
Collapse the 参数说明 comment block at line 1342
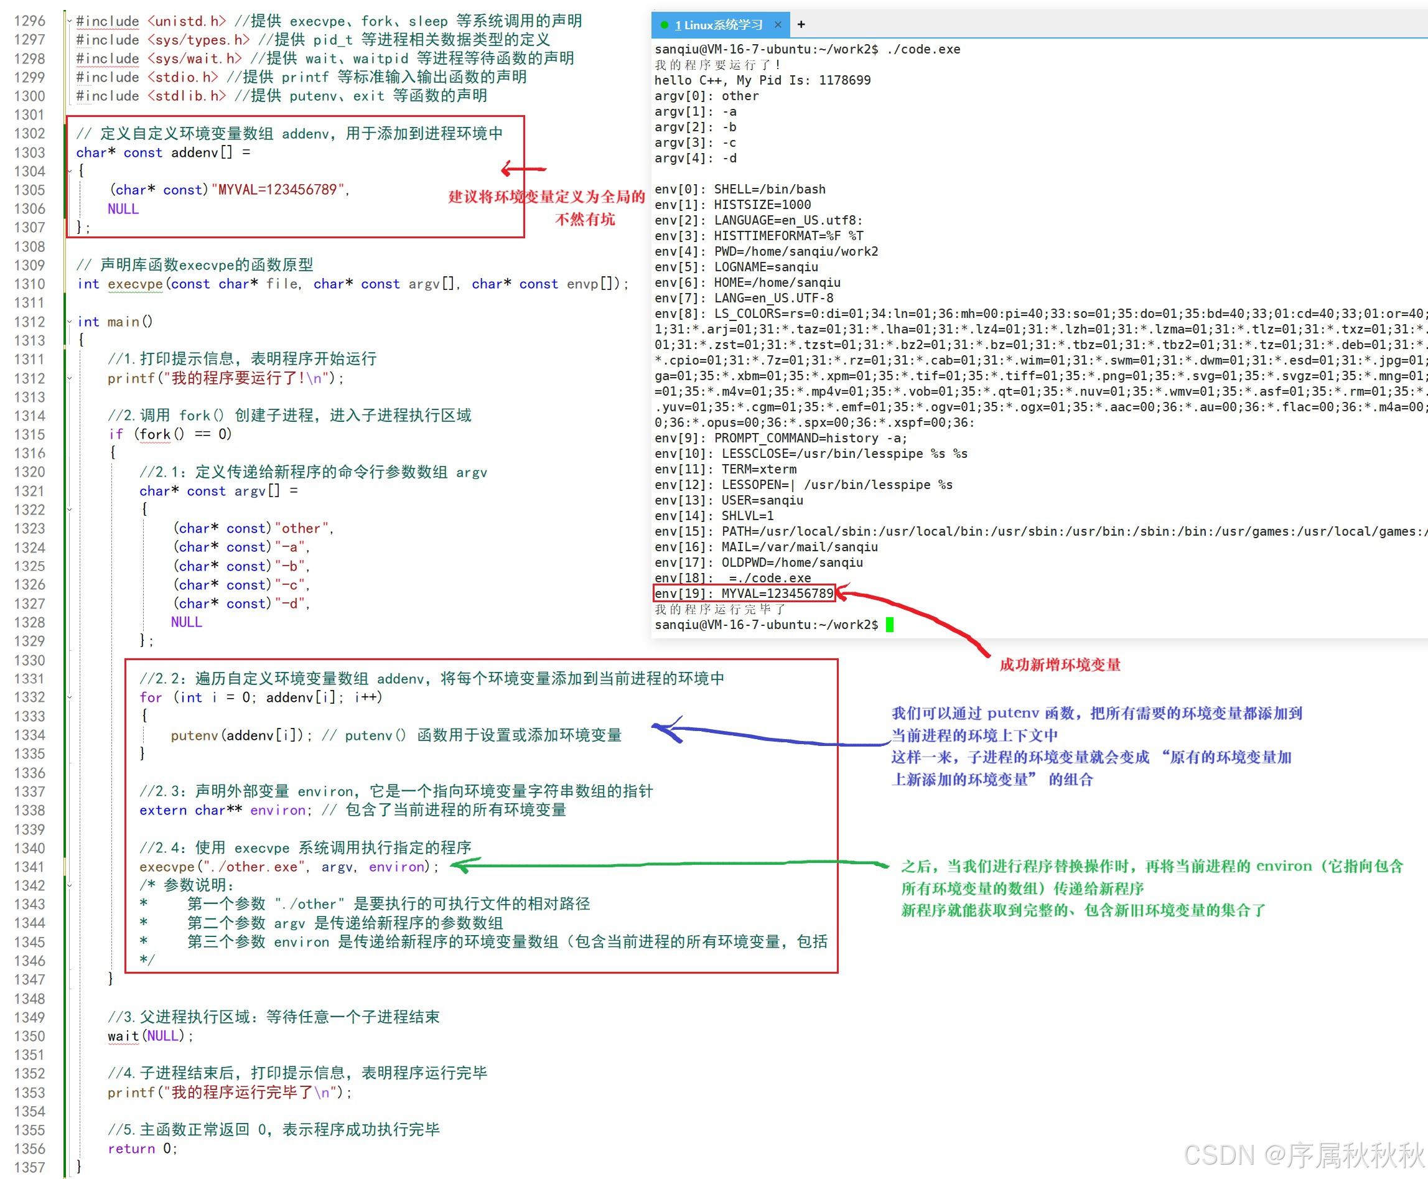point(69,885)
